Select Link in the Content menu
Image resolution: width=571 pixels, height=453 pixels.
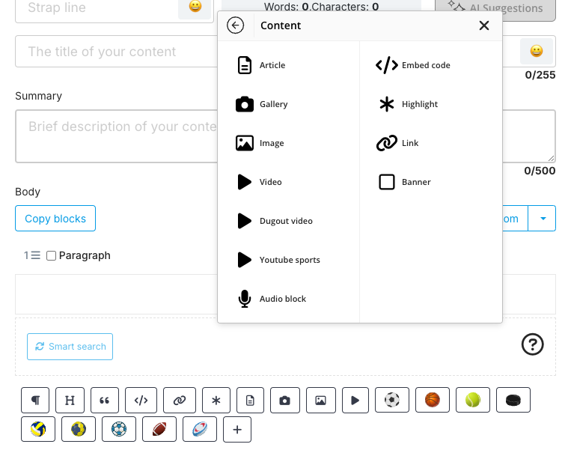(397, 143)
